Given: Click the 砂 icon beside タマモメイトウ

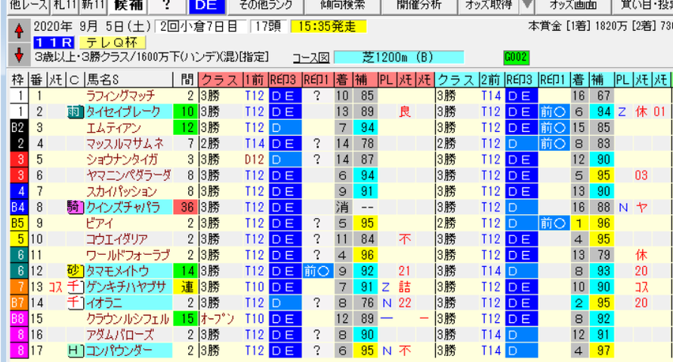Looking at the screenshot, I should click(75, 271).
